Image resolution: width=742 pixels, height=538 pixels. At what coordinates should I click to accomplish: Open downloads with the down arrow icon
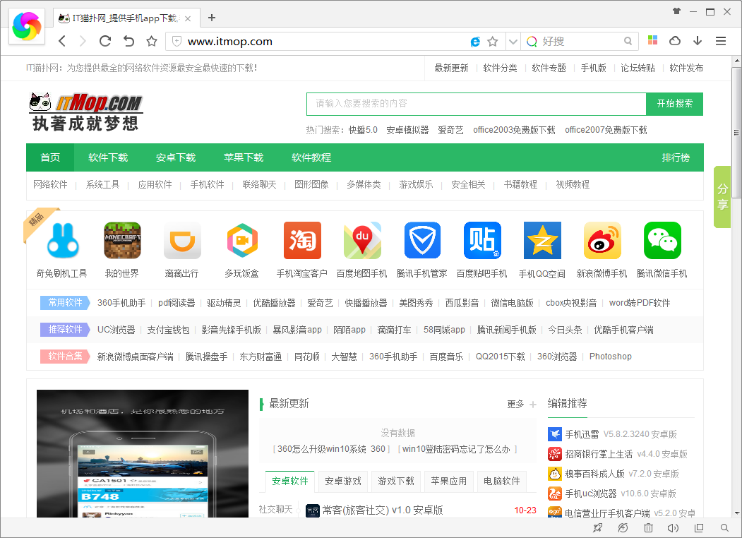698,41
